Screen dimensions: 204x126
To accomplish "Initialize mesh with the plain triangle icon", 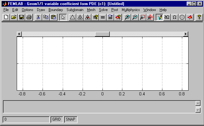I will coord(72,17).
